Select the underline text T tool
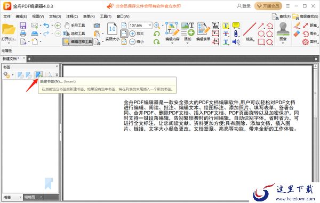Screen dimensions: 320x203 226,42
